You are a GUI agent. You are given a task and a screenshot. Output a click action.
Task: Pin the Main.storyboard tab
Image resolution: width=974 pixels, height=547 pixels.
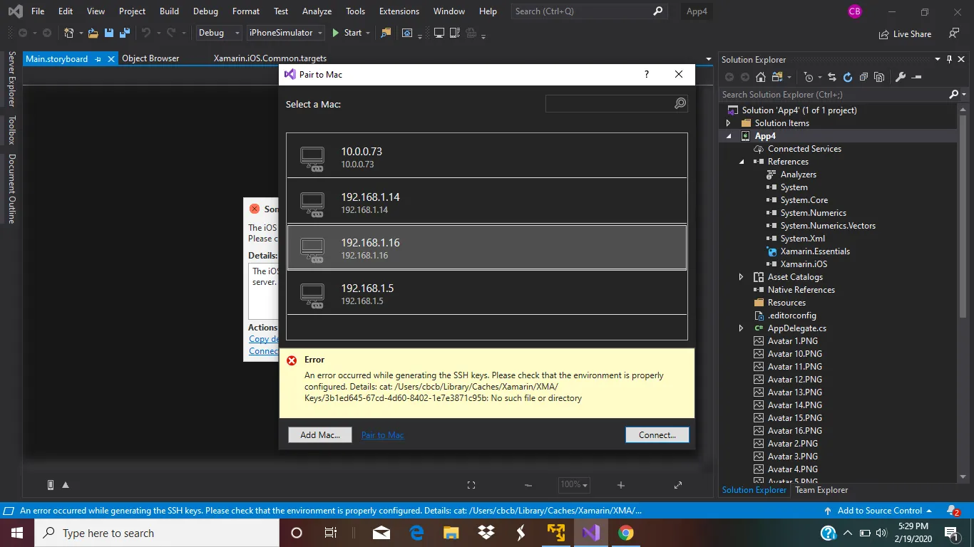coord(98,59)
